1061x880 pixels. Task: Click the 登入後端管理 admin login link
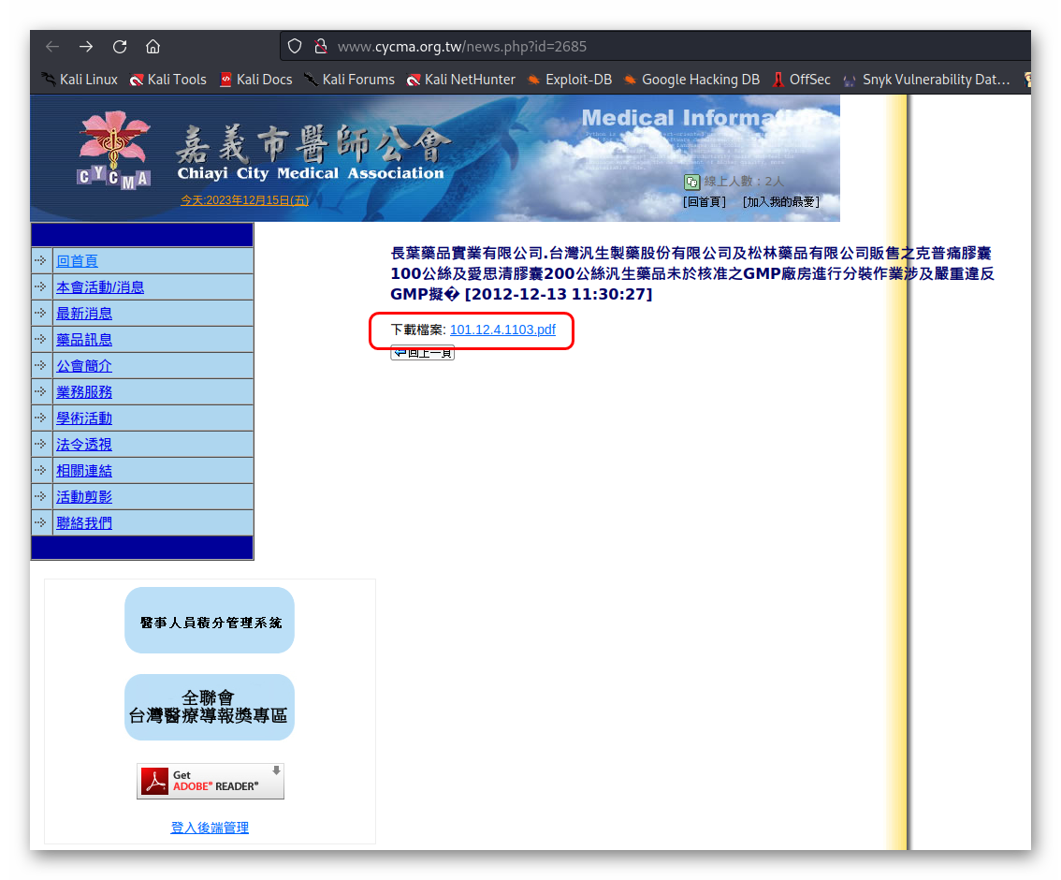(210, 828)
